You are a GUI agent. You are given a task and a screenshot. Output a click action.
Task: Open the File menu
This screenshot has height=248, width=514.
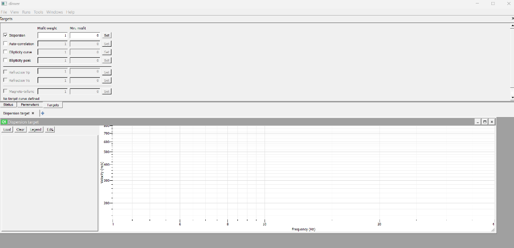(4, 12)
